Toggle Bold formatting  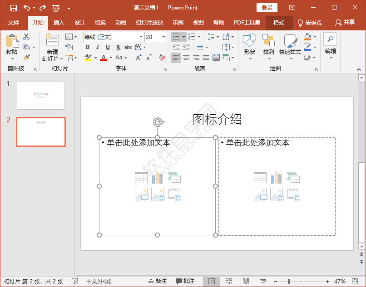click(87, 47)
